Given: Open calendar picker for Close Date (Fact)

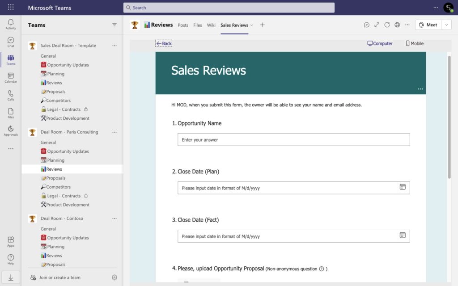Looking at the screenshot, I should (403, 235).
